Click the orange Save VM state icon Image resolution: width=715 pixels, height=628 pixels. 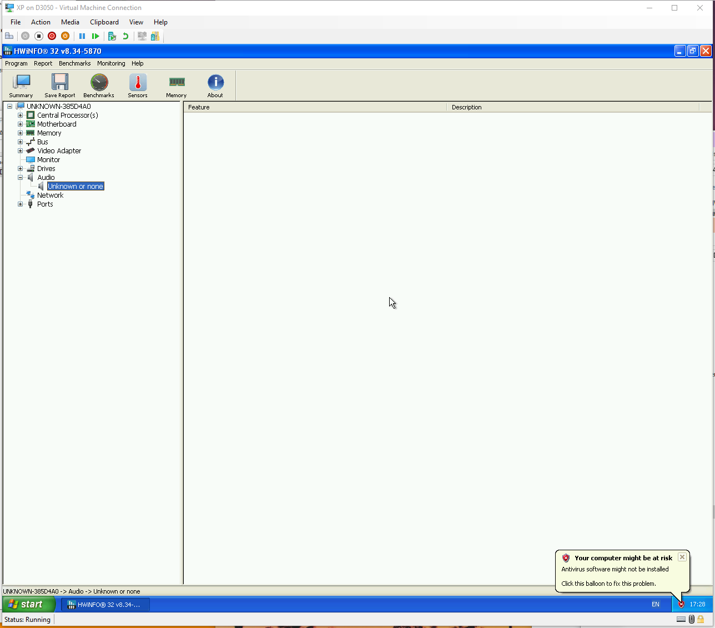tap(66, 36)
